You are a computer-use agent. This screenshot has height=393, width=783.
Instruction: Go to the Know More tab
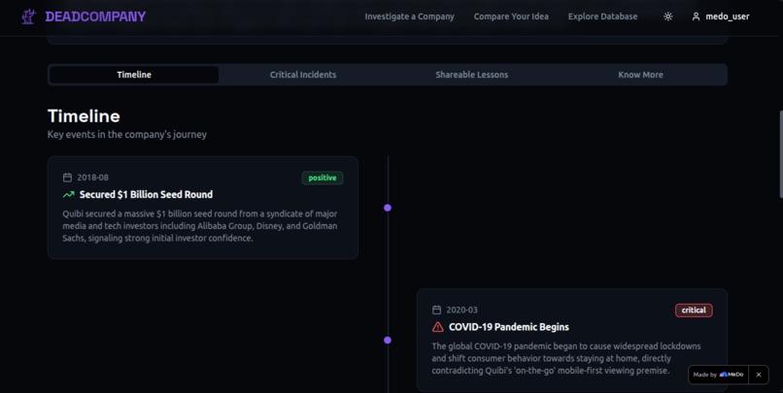click(641, 75)
